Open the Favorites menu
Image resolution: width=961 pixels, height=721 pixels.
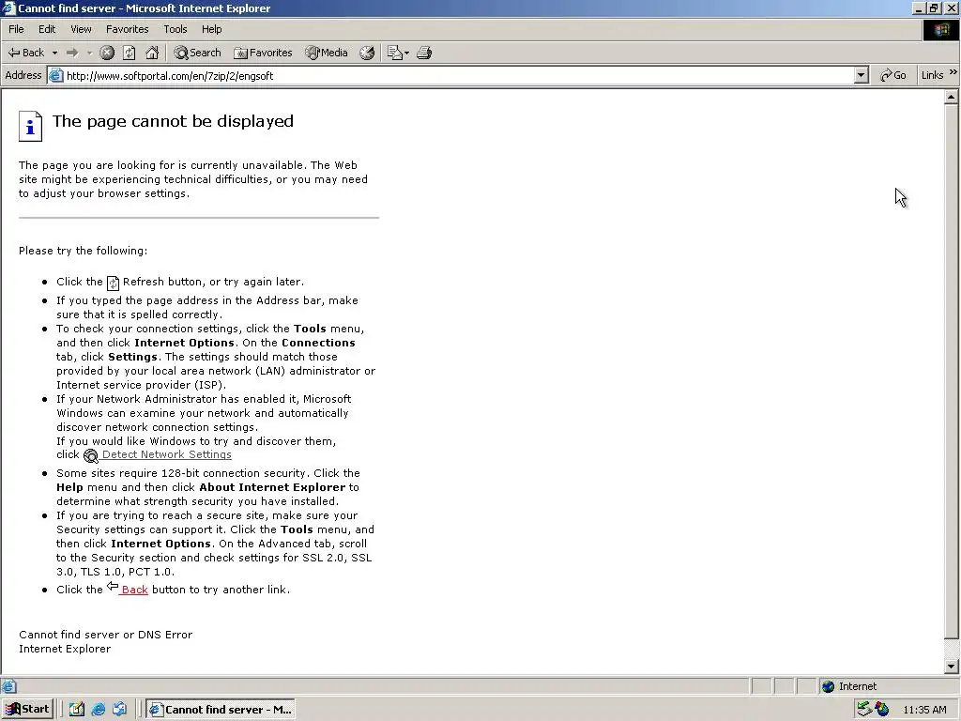[x=128, y=29]
